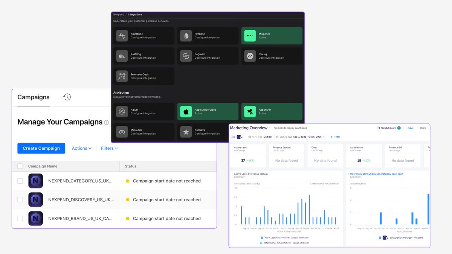The height and width of the screenshot is (254, 452).
Task: Sort by the Campaign Name column header
Action: (x=43, y=166)
